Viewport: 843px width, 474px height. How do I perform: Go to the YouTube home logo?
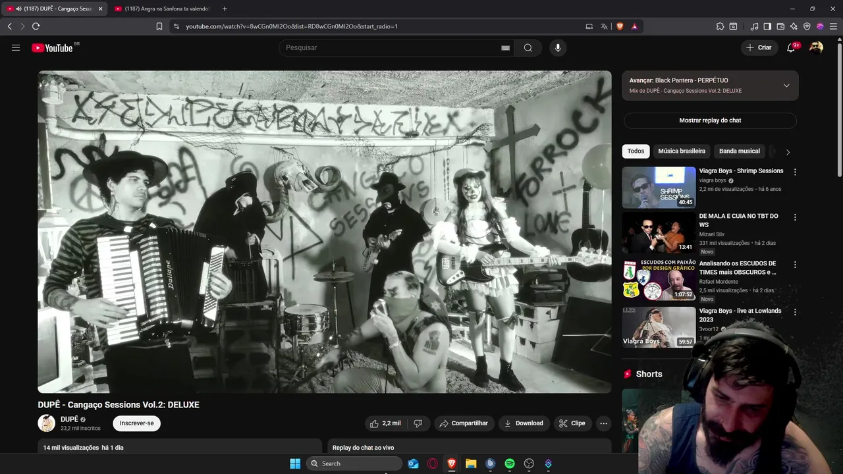coord(52,47)
